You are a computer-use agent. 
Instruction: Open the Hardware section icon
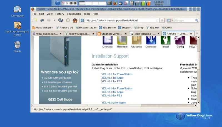coord(122,42)
